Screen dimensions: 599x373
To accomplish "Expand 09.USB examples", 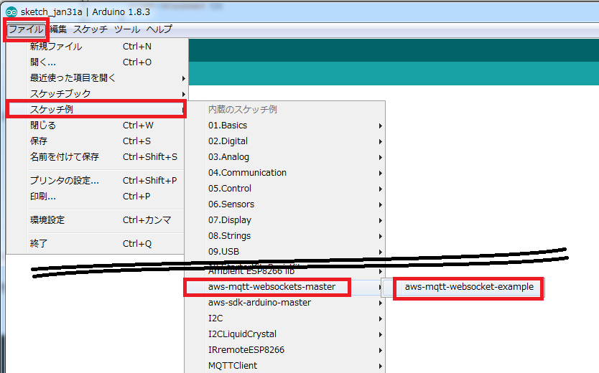I will (x=284, y=252).
